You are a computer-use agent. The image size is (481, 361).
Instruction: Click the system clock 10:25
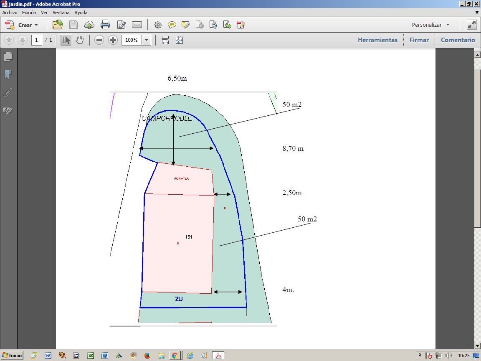[x=463, y=356]
